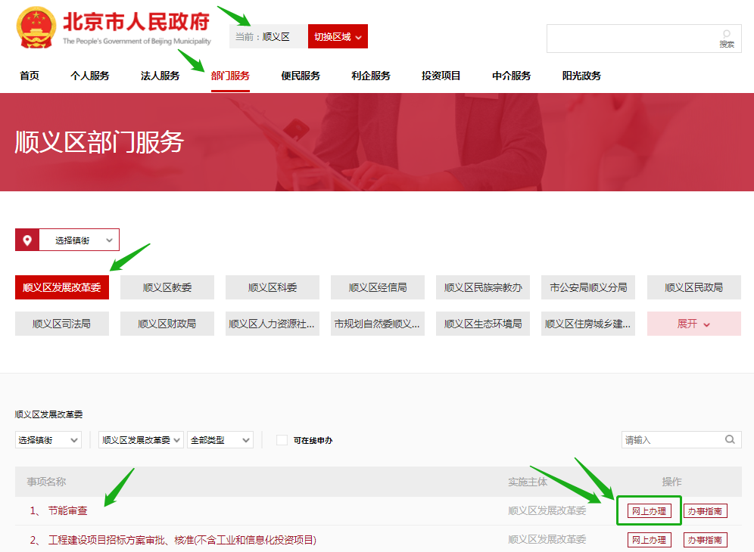Click the 事项名称 column header
This screenshot has height=552, width=754.
(47, 482)
